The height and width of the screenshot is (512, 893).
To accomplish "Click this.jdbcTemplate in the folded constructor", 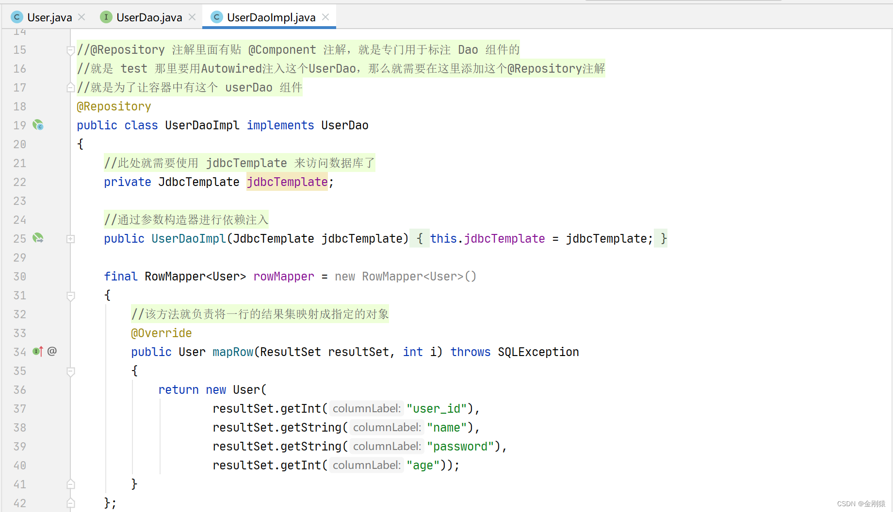I will pos(487,239).
